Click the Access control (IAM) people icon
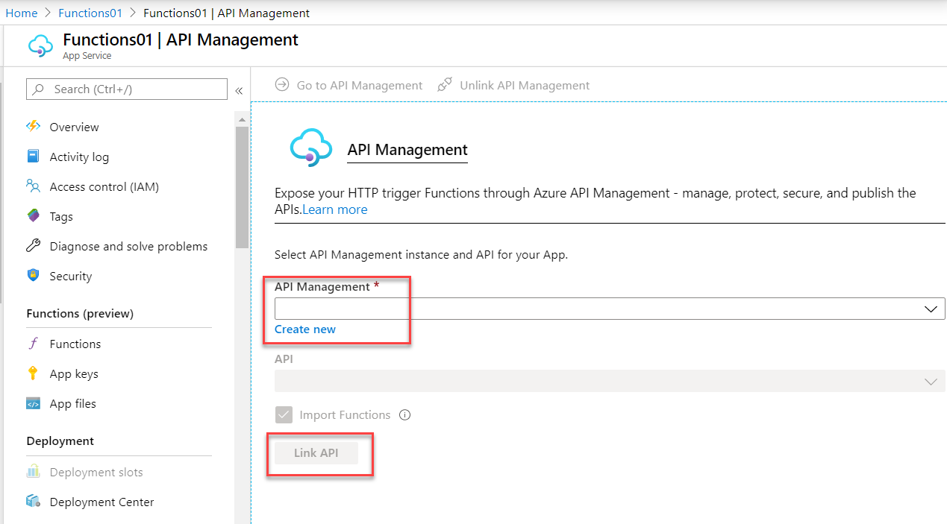 click(x=33, y=186)
